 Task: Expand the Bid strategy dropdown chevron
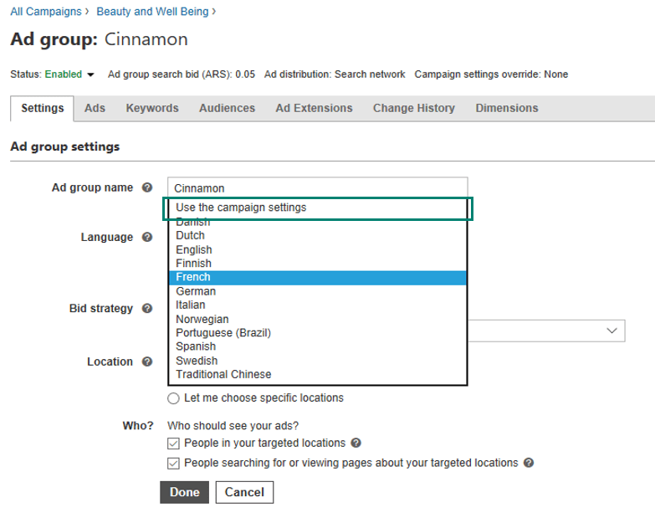pos(612,331)
